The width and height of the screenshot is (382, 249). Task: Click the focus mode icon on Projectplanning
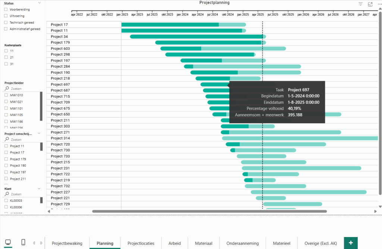(x=370, y=4)
